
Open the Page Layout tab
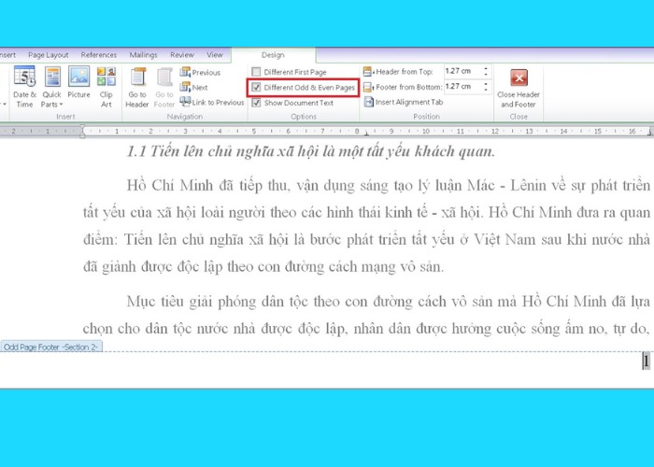pyautogui.click(x=49, y=54)
